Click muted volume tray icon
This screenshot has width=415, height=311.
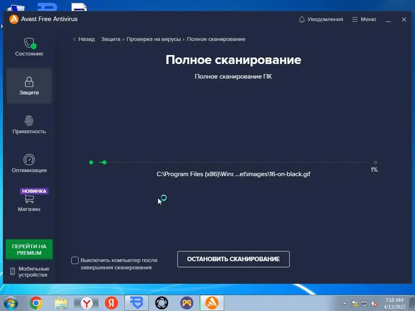coord(374,303)
